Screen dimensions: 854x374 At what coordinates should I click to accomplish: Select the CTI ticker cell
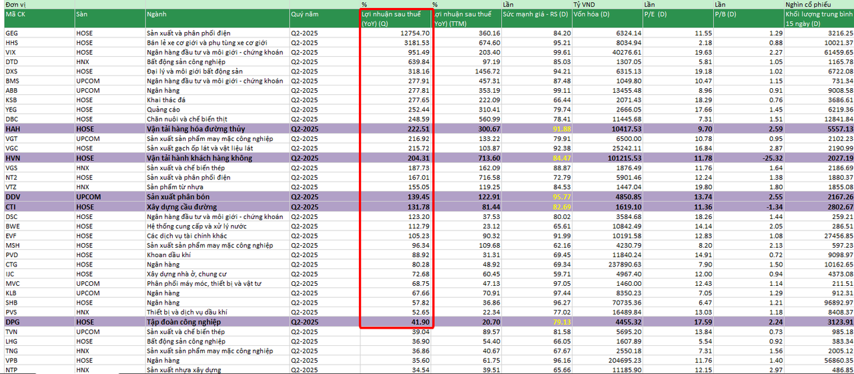click(x=11, y=206)
